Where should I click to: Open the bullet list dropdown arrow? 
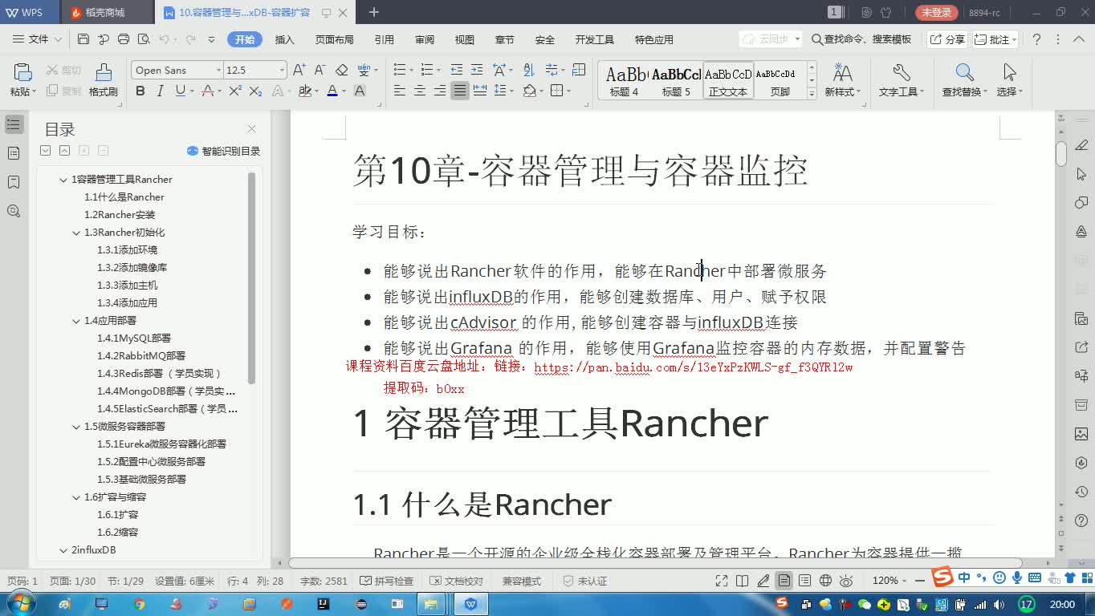(411, 70)
